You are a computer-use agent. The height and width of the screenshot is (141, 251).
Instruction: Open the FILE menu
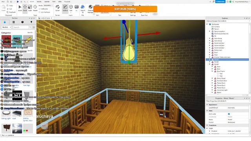(x=3, y=2)
